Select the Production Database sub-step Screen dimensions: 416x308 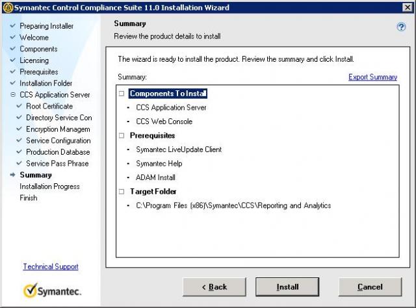coord(58,152)
